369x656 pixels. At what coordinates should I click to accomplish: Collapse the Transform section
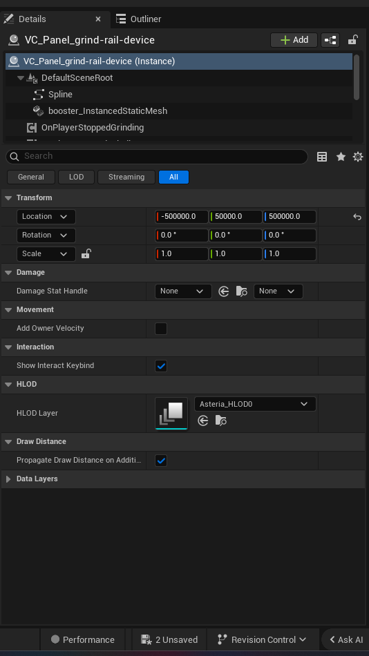pos(8,198)
